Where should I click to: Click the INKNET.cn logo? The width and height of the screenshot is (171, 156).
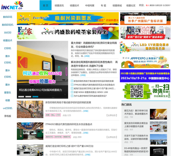(12, 5)
